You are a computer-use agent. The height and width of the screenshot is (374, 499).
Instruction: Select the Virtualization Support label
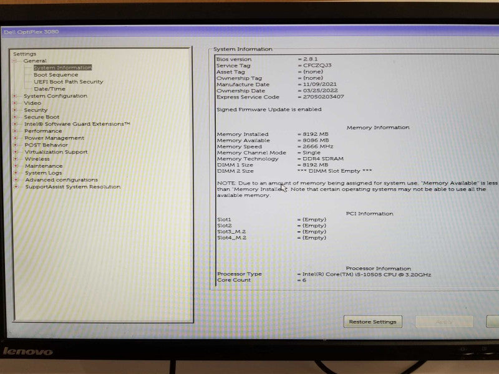pyautogui.click(x=56, y=152)
